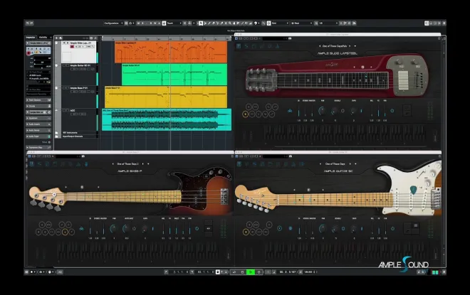This screenshot has height=295, width=470.
Task: Toggle Auto Buzz power switch in Ample Bass P
Action: click(134, 228)
